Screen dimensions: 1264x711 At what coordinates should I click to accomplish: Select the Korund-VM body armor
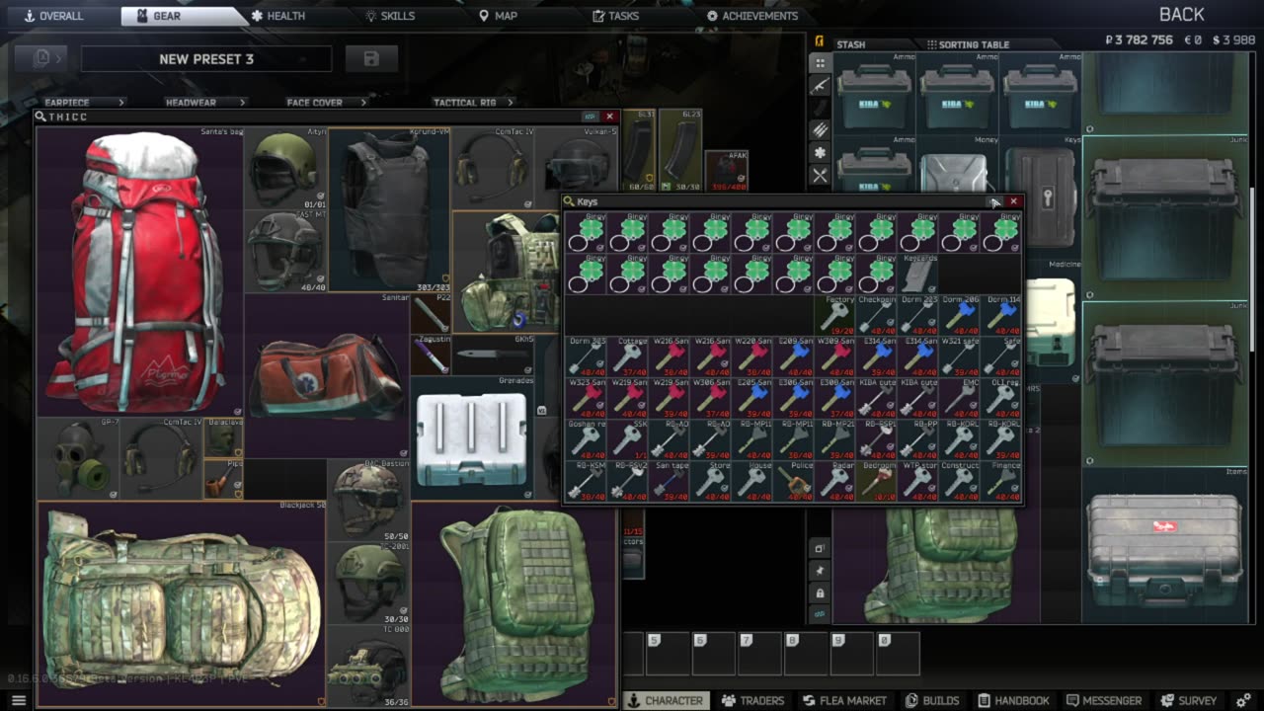(389, 209)
